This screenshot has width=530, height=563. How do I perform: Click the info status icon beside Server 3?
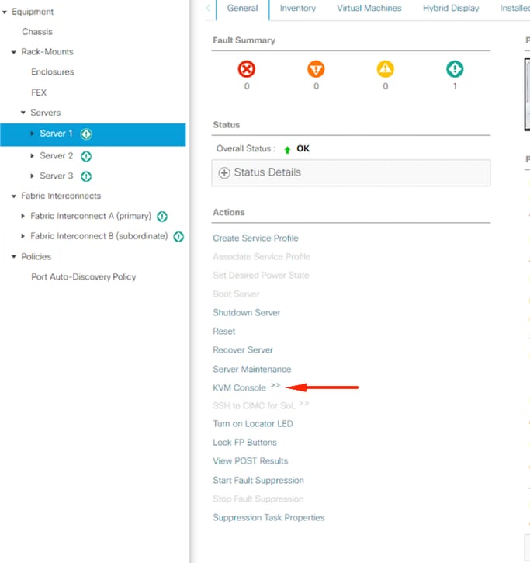click(86, 176)
